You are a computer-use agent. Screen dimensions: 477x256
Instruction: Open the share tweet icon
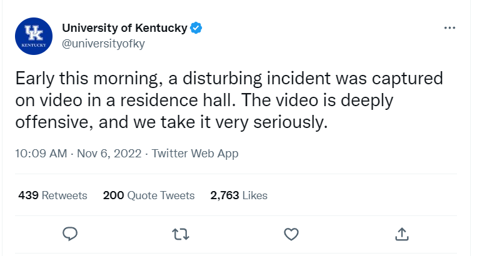[402, 234]
